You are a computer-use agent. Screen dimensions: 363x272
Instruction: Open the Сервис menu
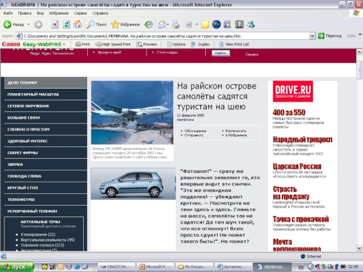pos(80,13)
